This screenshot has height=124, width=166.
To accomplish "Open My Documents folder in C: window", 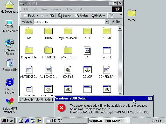I will (68, 33).
